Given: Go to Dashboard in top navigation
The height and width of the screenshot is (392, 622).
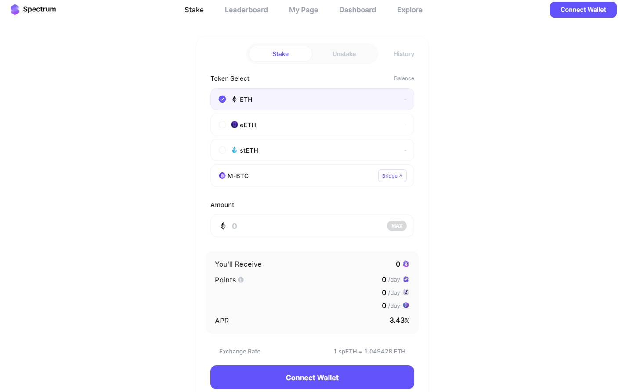Looking at the screenshot, I should pos(358,10).
